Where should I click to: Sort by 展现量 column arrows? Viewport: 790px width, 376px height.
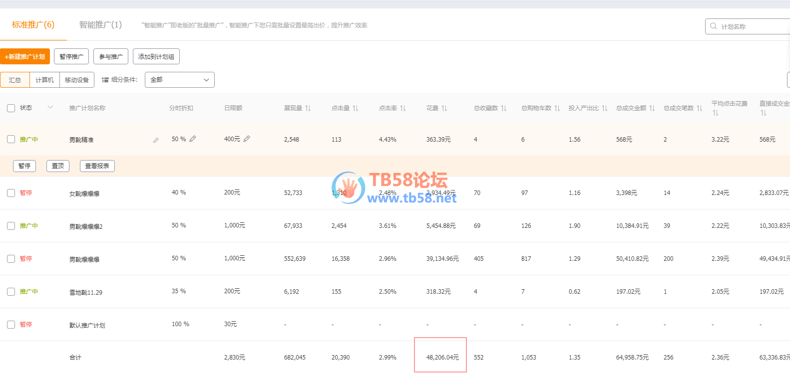308,108
